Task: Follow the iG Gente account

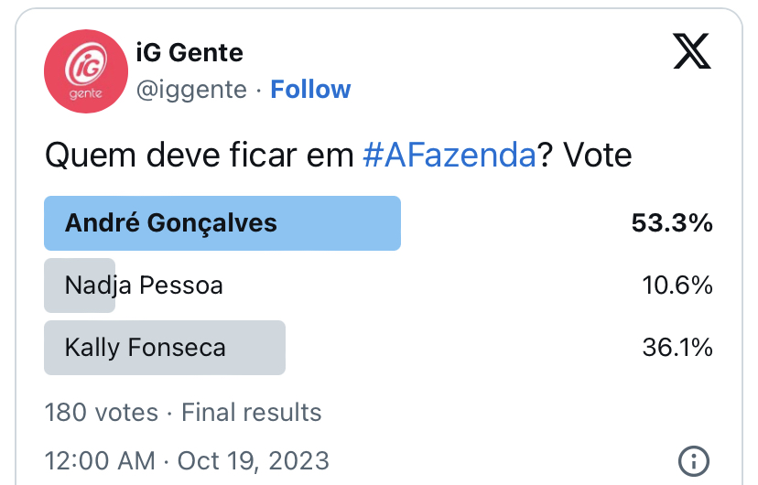Action: coord(310,90)
